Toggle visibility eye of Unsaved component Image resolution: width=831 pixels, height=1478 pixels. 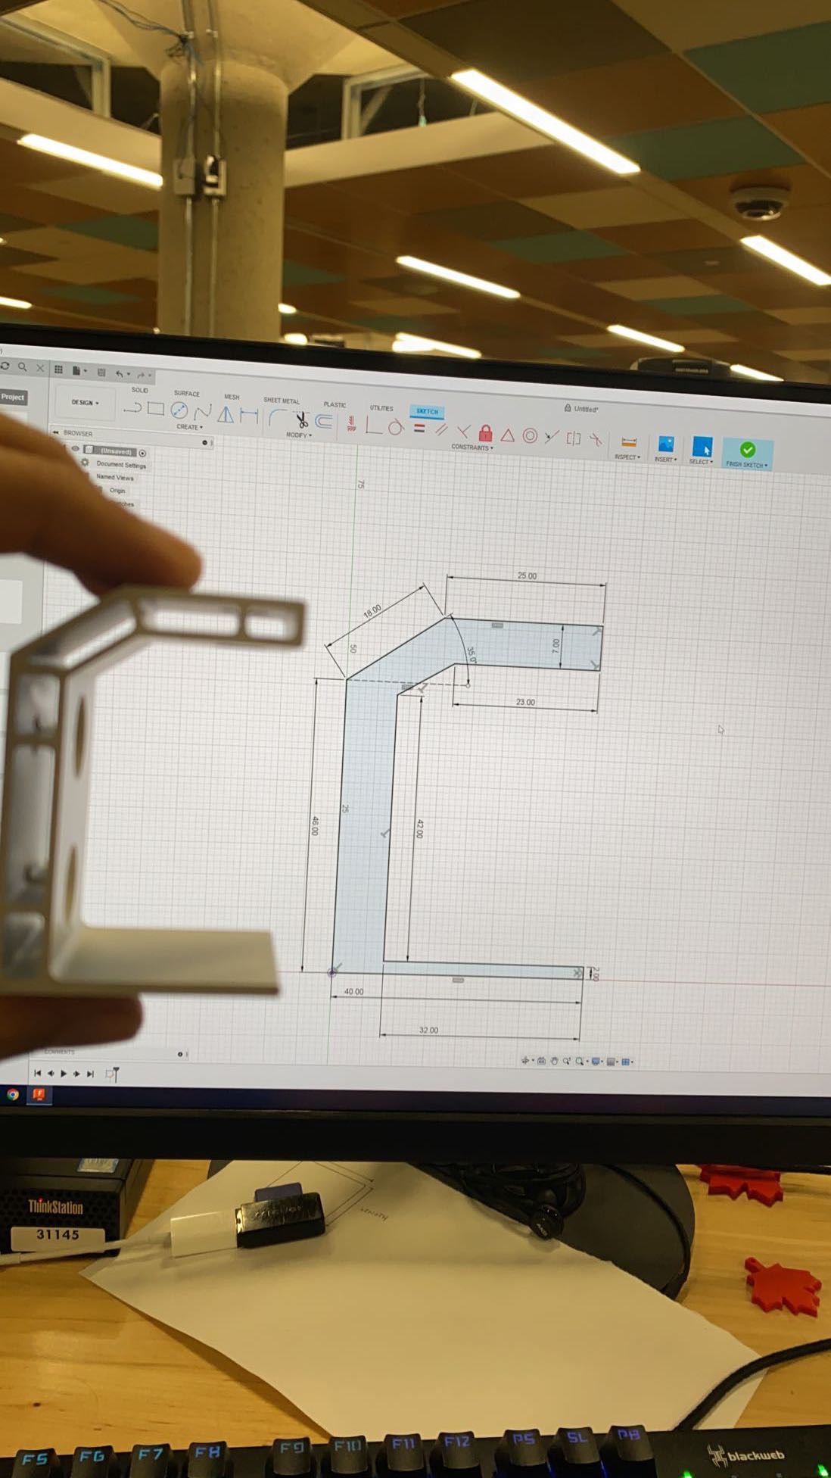click(76, 449)
